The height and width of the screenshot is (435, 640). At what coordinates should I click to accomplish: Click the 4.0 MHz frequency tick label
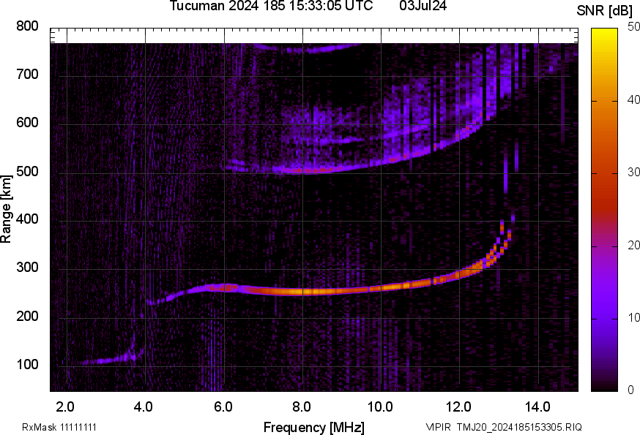144,406
